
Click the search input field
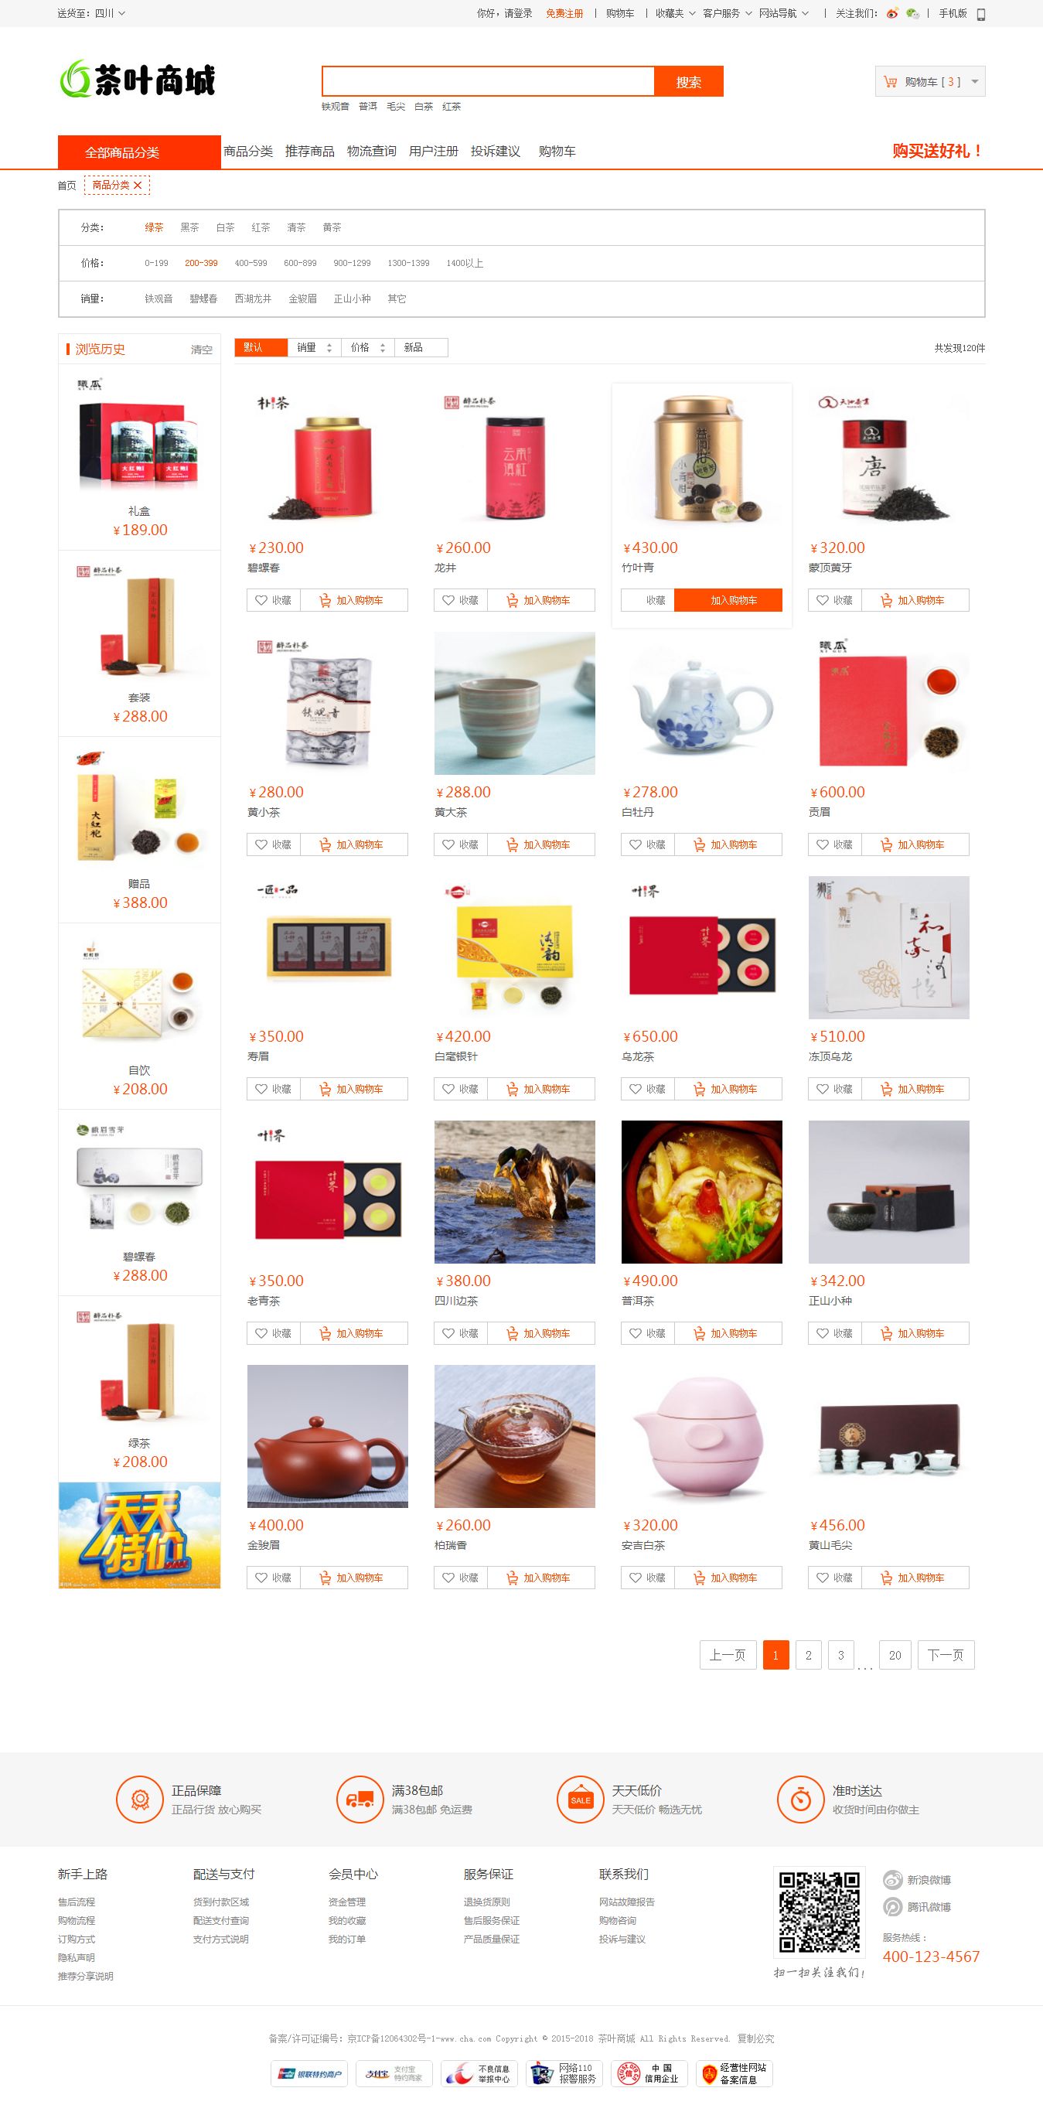tap(488, 81)
